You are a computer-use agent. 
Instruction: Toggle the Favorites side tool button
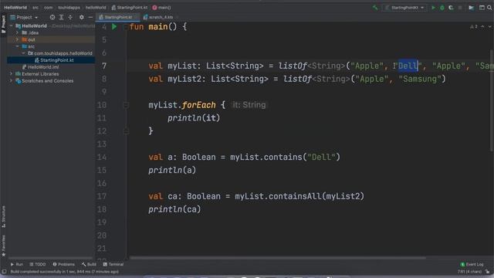(x=3, y=246)
